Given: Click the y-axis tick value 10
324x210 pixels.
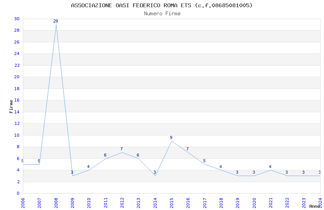Looking at the screenshot, I should coord(17,135).
